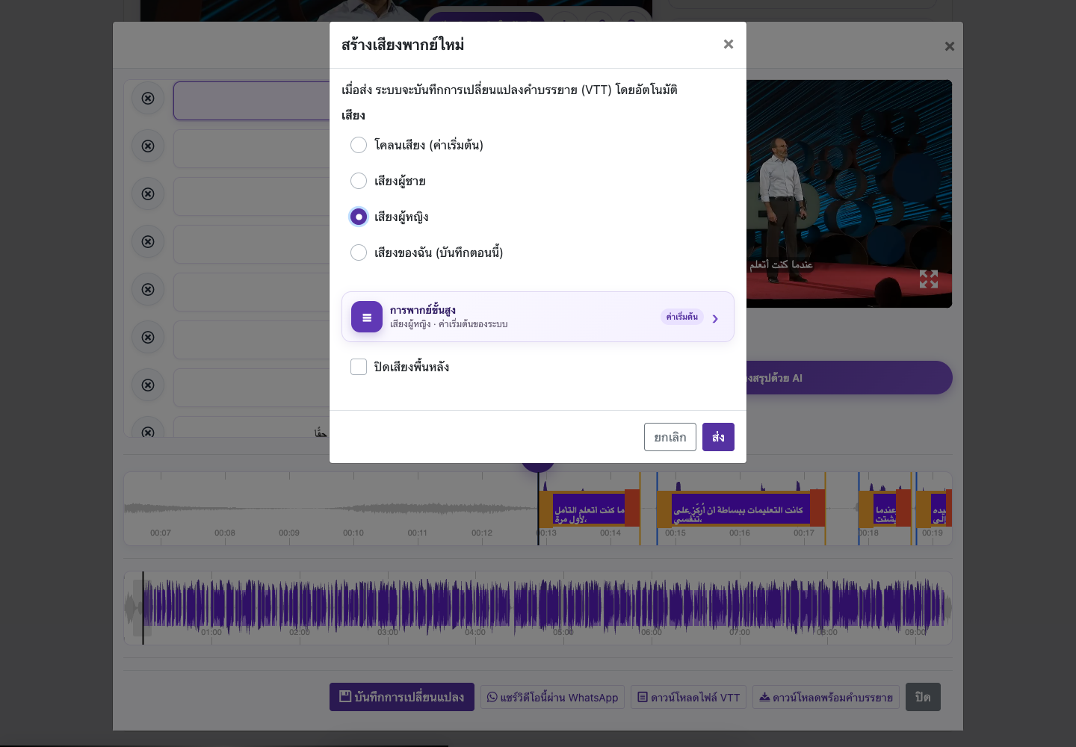Image resolution: width=1076 pixels, height=747 pixels.
Task: Enable the ปิดเสียงพื้นหลัง checkbox
Action: pyautogui.click(x=359, y=367)
